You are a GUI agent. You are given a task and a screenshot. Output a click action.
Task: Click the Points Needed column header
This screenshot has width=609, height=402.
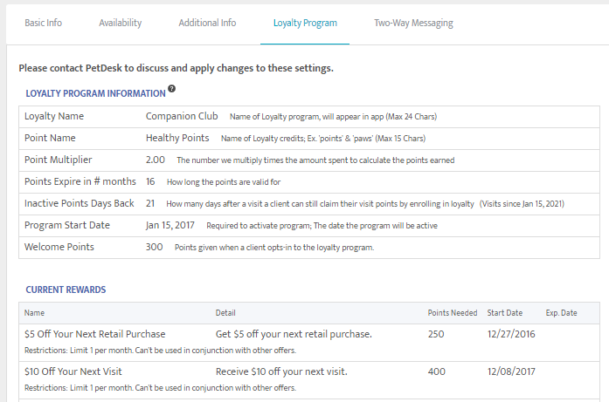(452, 313)
